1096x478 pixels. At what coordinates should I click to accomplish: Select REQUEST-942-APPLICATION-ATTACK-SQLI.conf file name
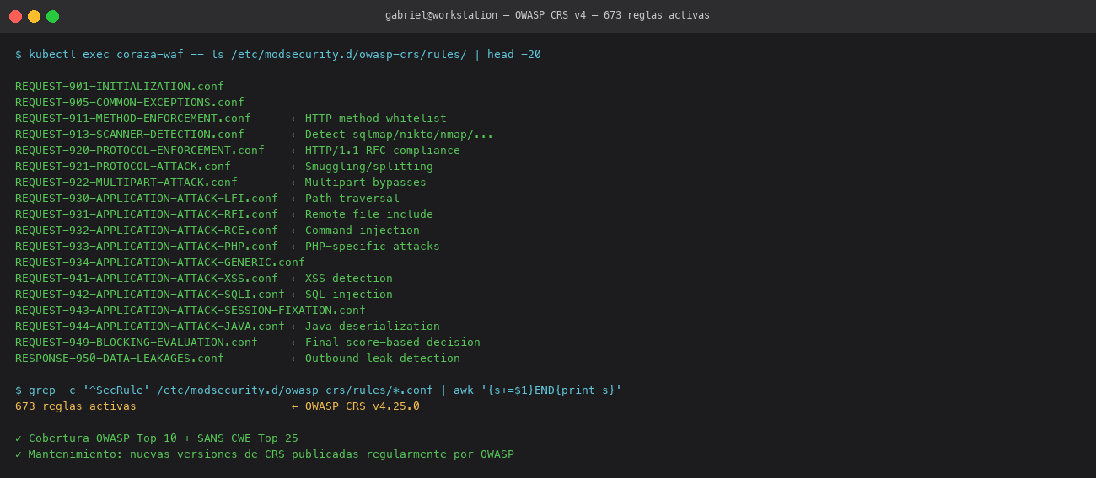(150, 295)
